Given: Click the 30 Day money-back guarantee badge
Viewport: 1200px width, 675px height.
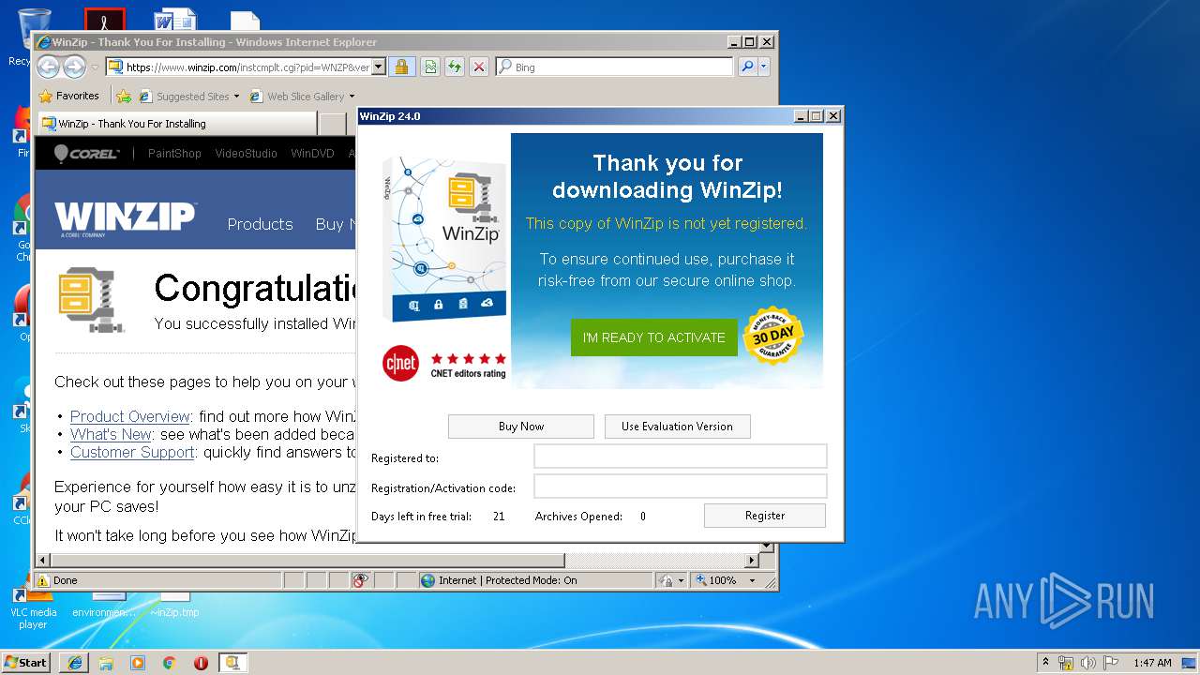Looking at the screenshot, I should pos(773,335).
